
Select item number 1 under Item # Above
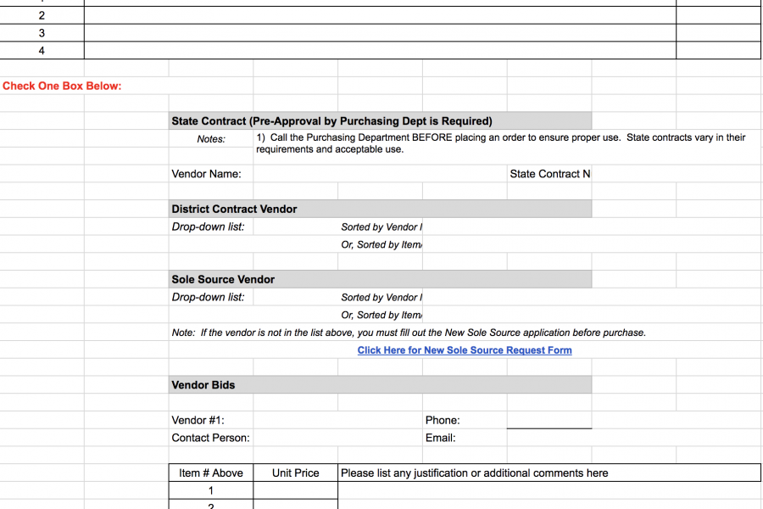click(211, 490)
